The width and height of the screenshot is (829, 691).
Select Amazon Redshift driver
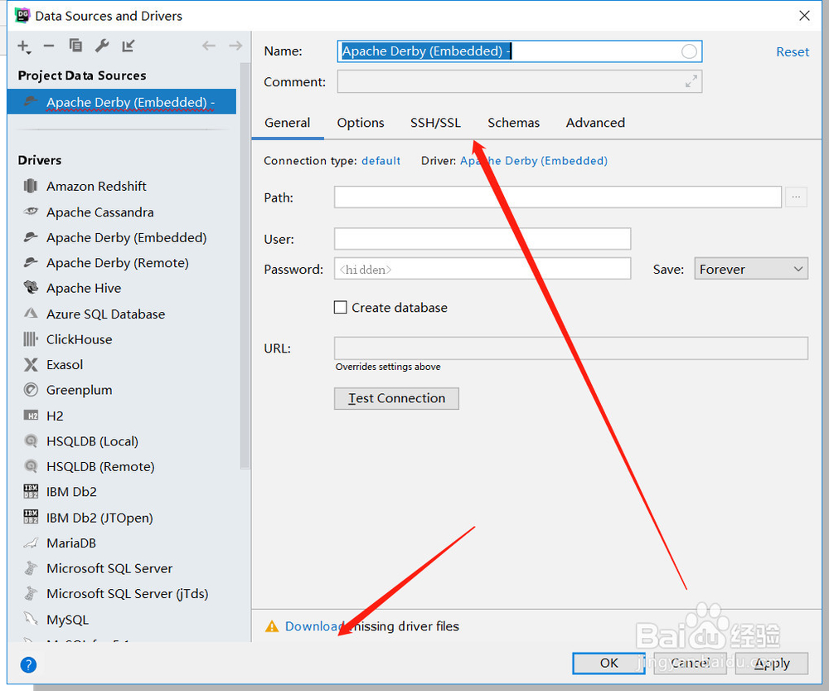95,187
